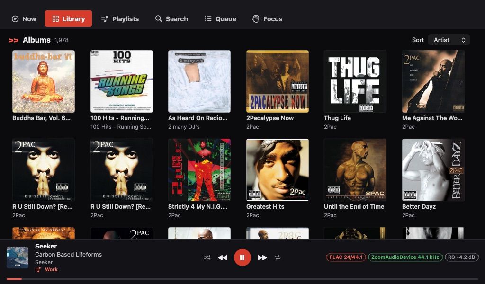Click the Seeker cover art in player bar
Viewport: 485px width, 284px height.
18,257
